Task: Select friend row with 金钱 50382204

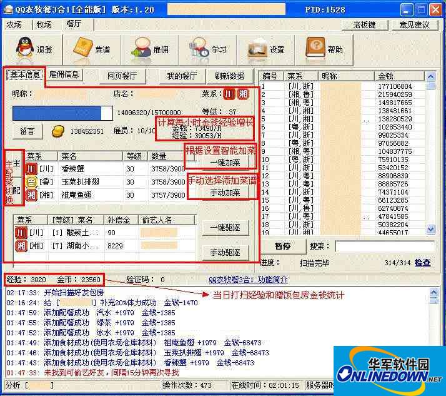Action: pos(343,225)
